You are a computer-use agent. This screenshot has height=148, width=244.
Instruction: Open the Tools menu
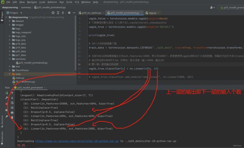click(69, 2)
